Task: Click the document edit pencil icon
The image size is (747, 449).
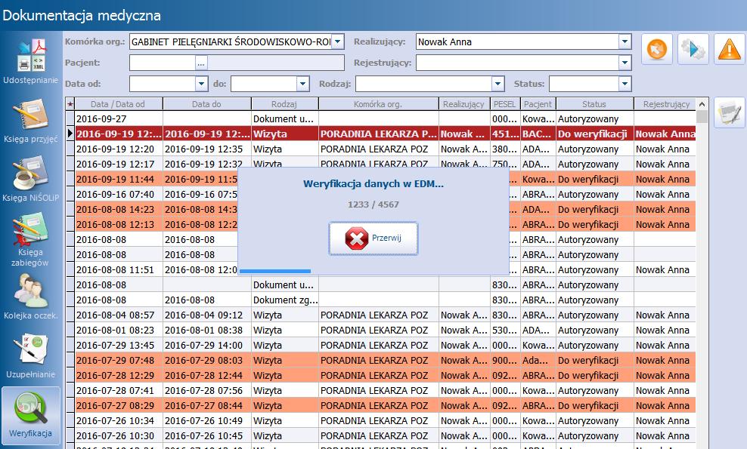Action: (x=730, y=112)
